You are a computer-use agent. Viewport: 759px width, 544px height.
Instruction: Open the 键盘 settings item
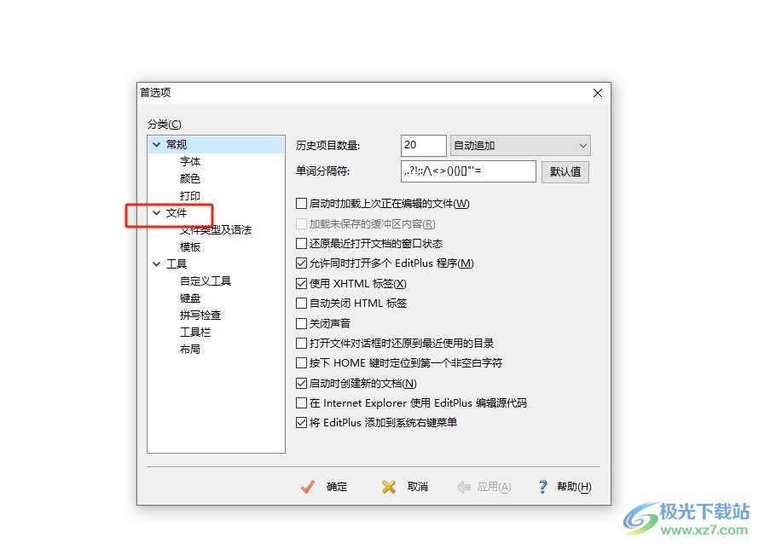pyautogui.click(x=189, y=298)
